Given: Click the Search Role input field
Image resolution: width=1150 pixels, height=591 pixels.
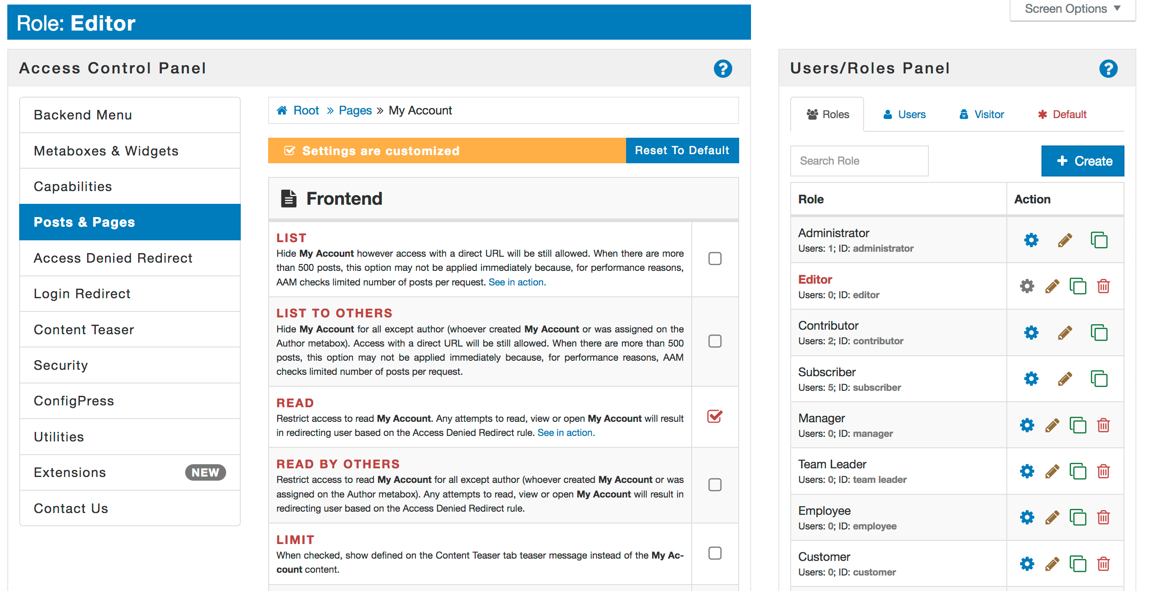Looking at the screenshot, I should pyautogui.click(x=858, y=160).
